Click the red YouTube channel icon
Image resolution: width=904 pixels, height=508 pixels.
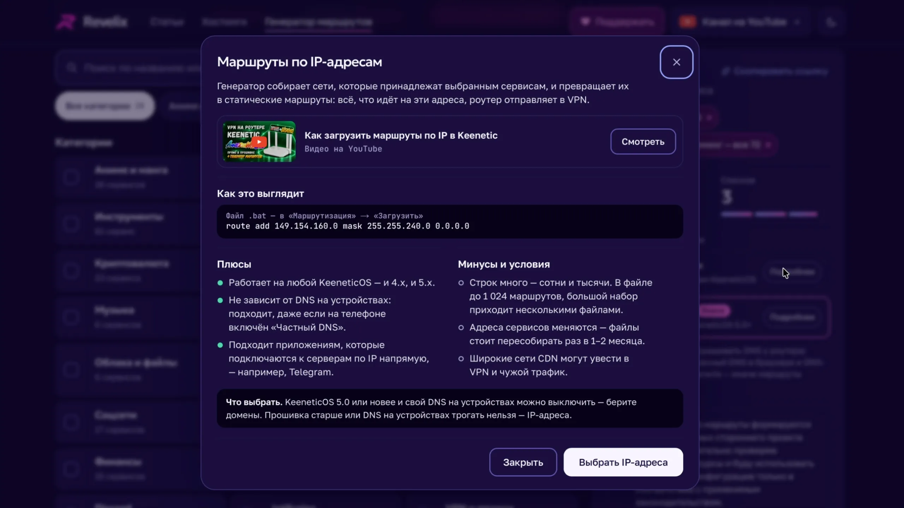tap(688, 22)
